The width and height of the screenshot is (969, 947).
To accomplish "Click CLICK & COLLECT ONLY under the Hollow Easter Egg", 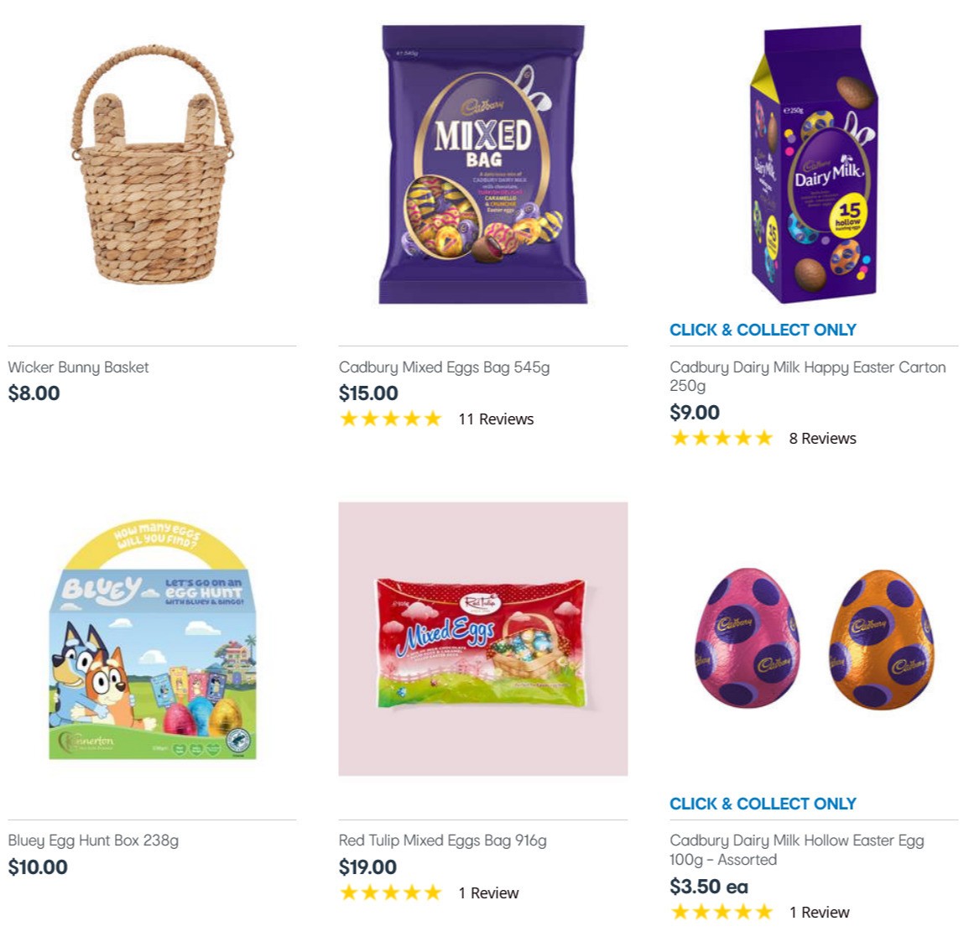I will click(x=763, y=803).
